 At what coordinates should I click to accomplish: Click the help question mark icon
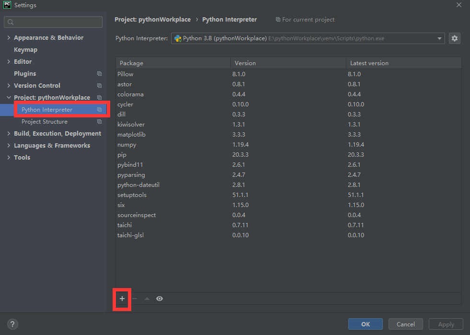coord(12,324)
